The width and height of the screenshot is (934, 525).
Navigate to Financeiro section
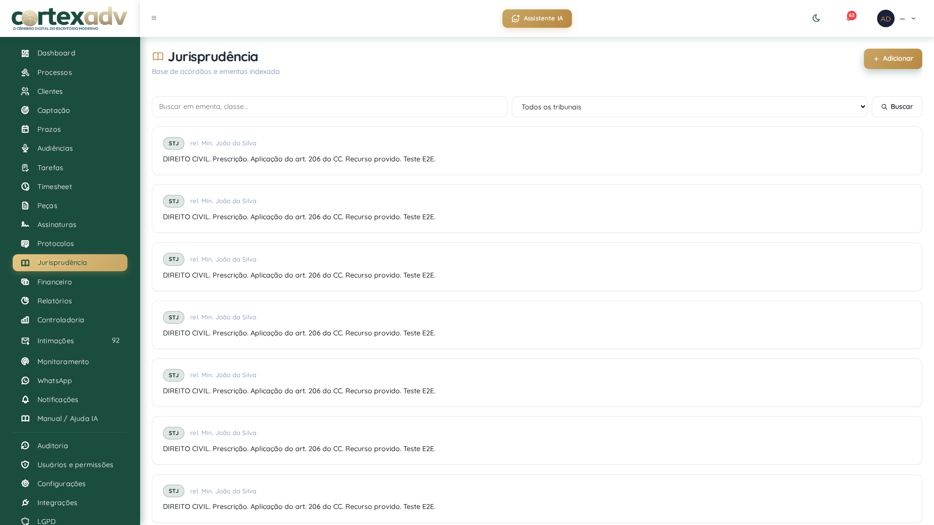pos(70,282)
